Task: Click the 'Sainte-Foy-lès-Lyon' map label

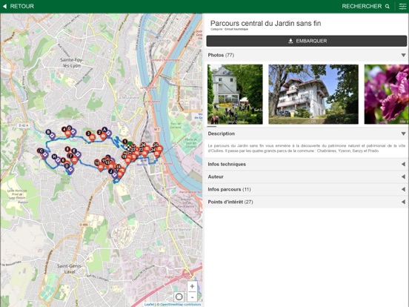Action: [72, 62]
